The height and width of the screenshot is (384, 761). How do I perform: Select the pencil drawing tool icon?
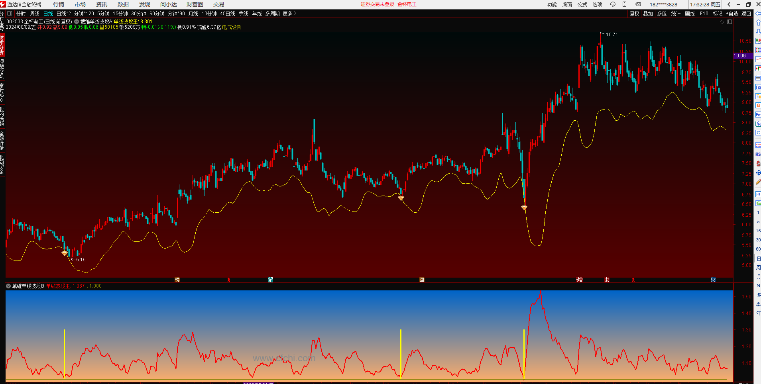click(x=758, y=182)
